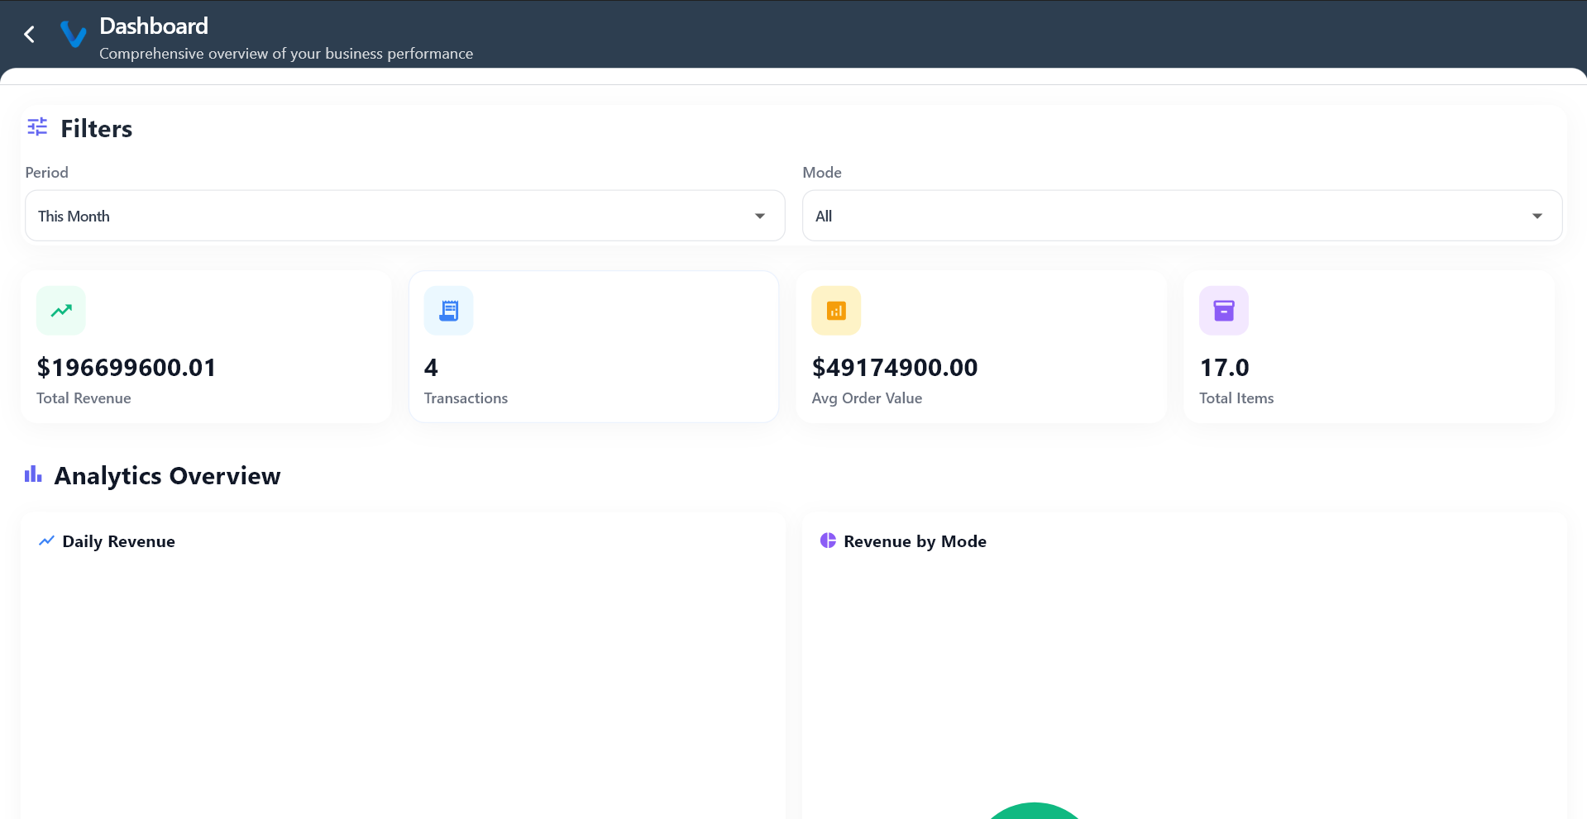This screenshot has width=1587, height=819.
Task: Click the purple archive Total Items icon
Action: point(1224,311)
